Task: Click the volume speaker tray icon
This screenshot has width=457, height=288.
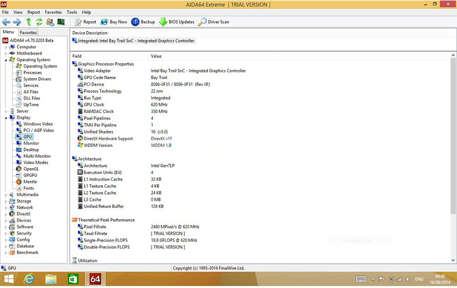Action: [407, 279]
